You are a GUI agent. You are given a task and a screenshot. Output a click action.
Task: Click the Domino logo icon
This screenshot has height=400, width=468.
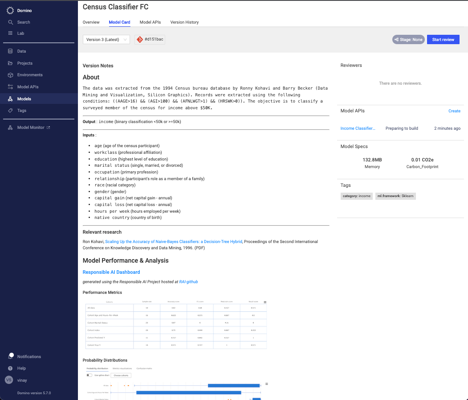point(10,10)
